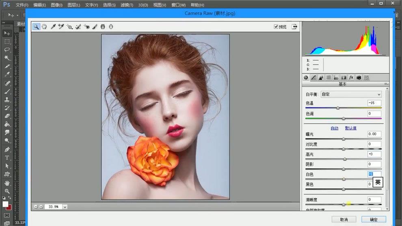This screenshot has width=402, height=226.
Task: Click the 确定 button
Action: 374,220
